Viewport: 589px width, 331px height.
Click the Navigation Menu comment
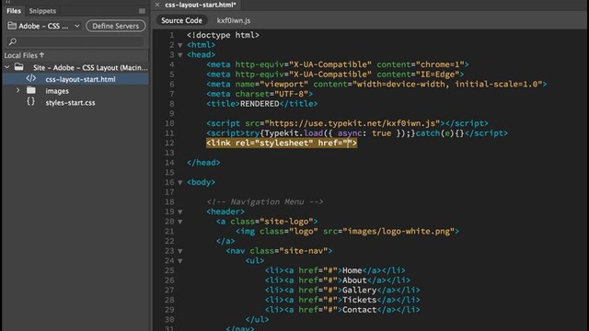264,202
